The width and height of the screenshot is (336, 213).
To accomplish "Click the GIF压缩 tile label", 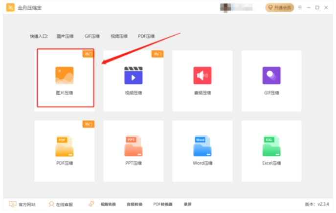I will 271,93.
